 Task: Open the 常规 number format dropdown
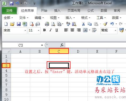tap(115, 30)
